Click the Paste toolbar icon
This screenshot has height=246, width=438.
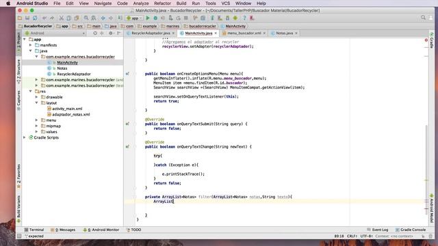point(77,18)
